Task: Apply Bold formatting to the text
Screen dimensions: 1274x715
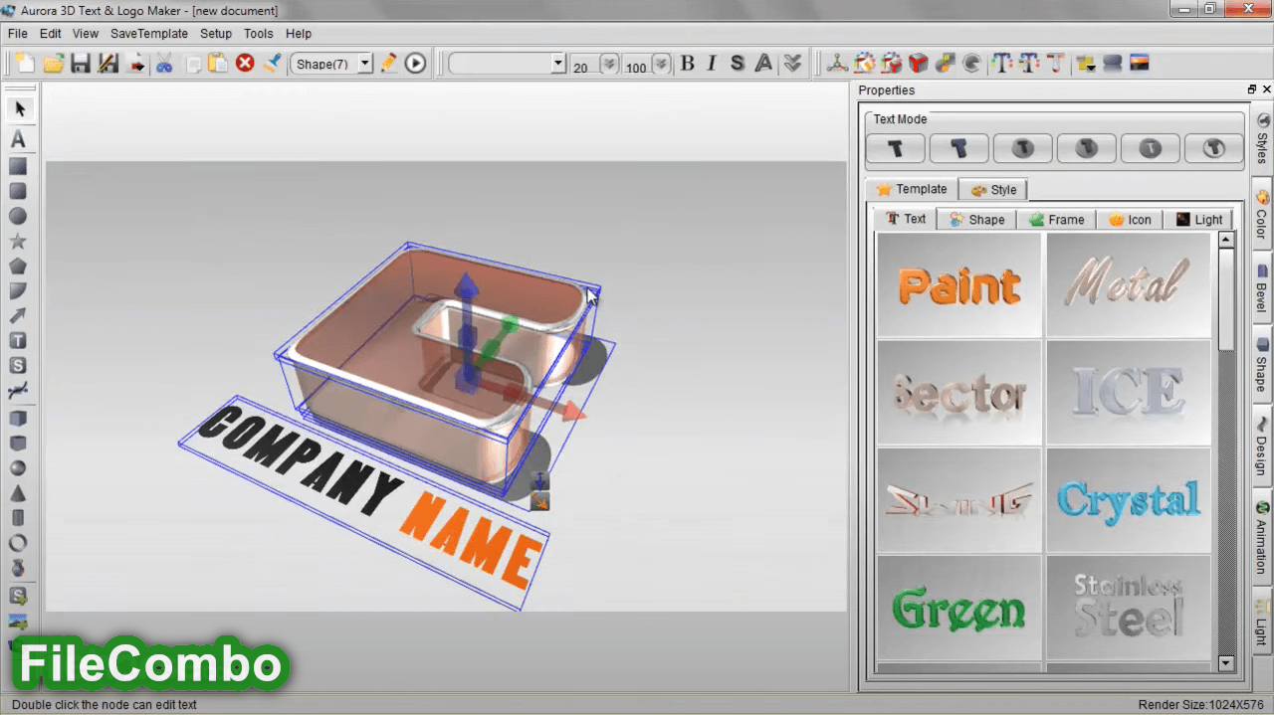Action: click(687, 63)
